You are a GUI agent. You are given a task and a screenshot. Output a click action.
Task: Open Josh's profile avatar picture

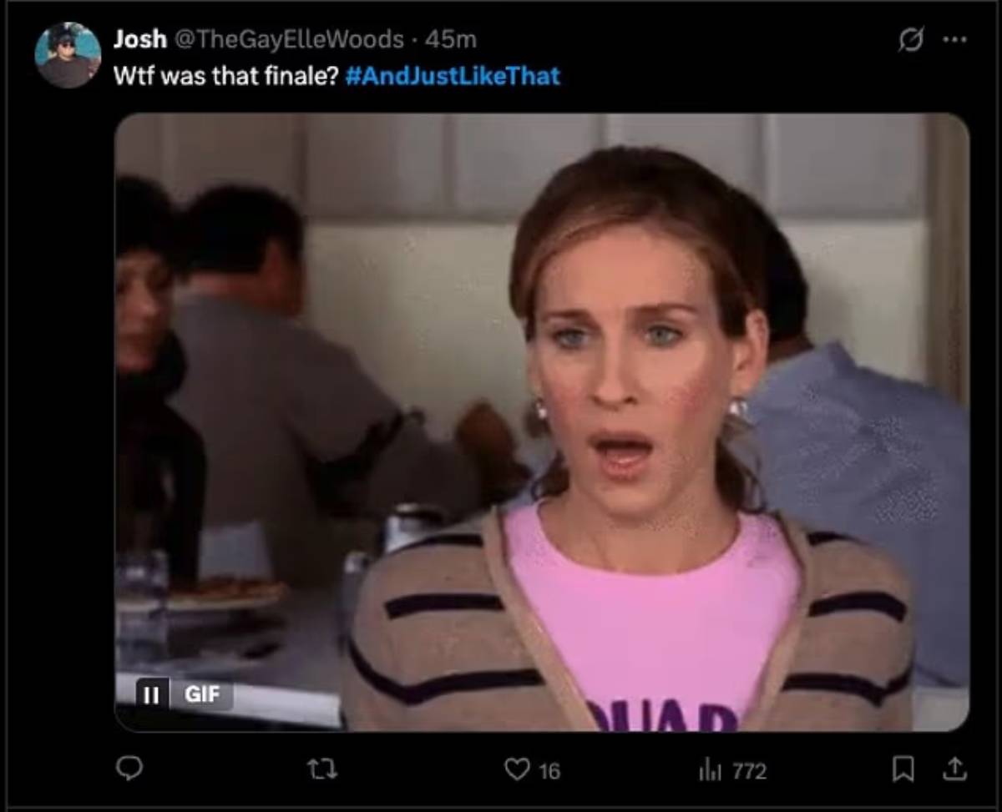click(68, 56)
